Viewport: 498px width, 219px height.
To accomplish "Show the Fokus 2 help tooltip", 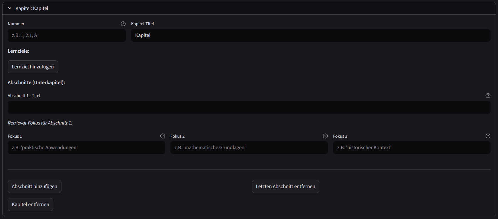I will [325, 136].
